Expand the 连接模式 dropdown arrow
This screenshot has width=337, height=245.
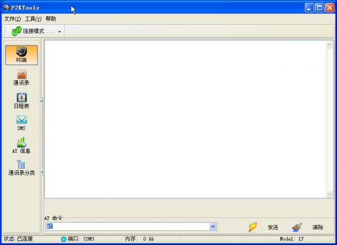[x=60, y=31]
